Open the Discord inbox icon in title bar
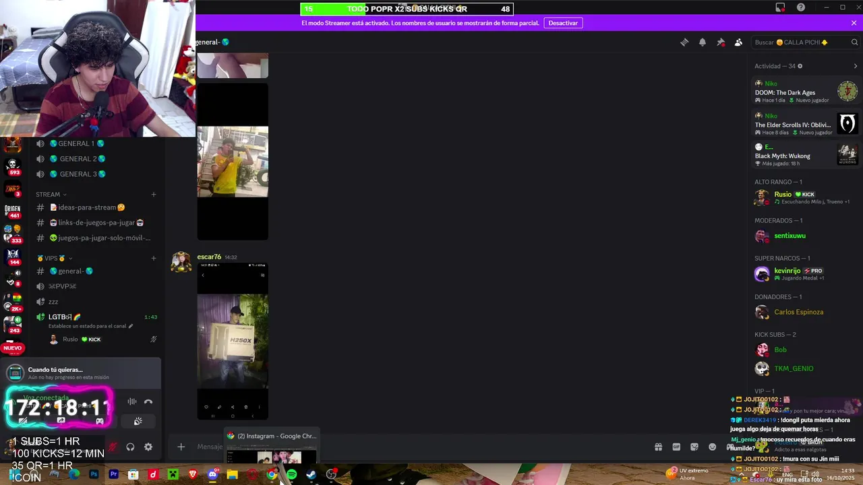This screenshot has height=485, width=863. [780, 7]
